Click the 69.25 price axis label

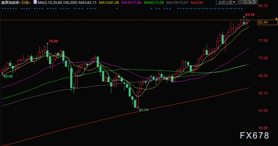[x=263, y=76]
